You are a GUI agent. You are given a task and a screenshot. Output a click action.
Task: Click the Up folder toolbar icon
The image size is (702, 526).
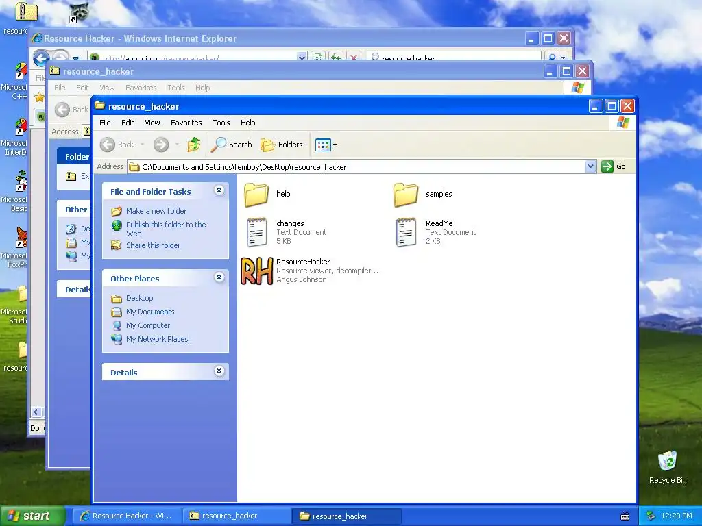[194, 145]
